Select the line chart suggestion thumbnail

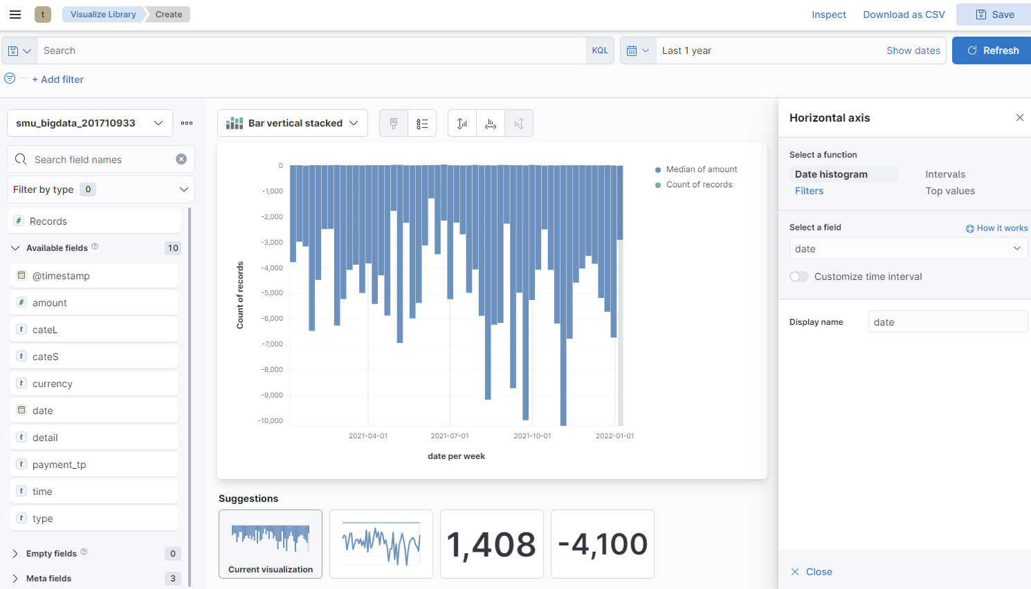tap(381, 544)
